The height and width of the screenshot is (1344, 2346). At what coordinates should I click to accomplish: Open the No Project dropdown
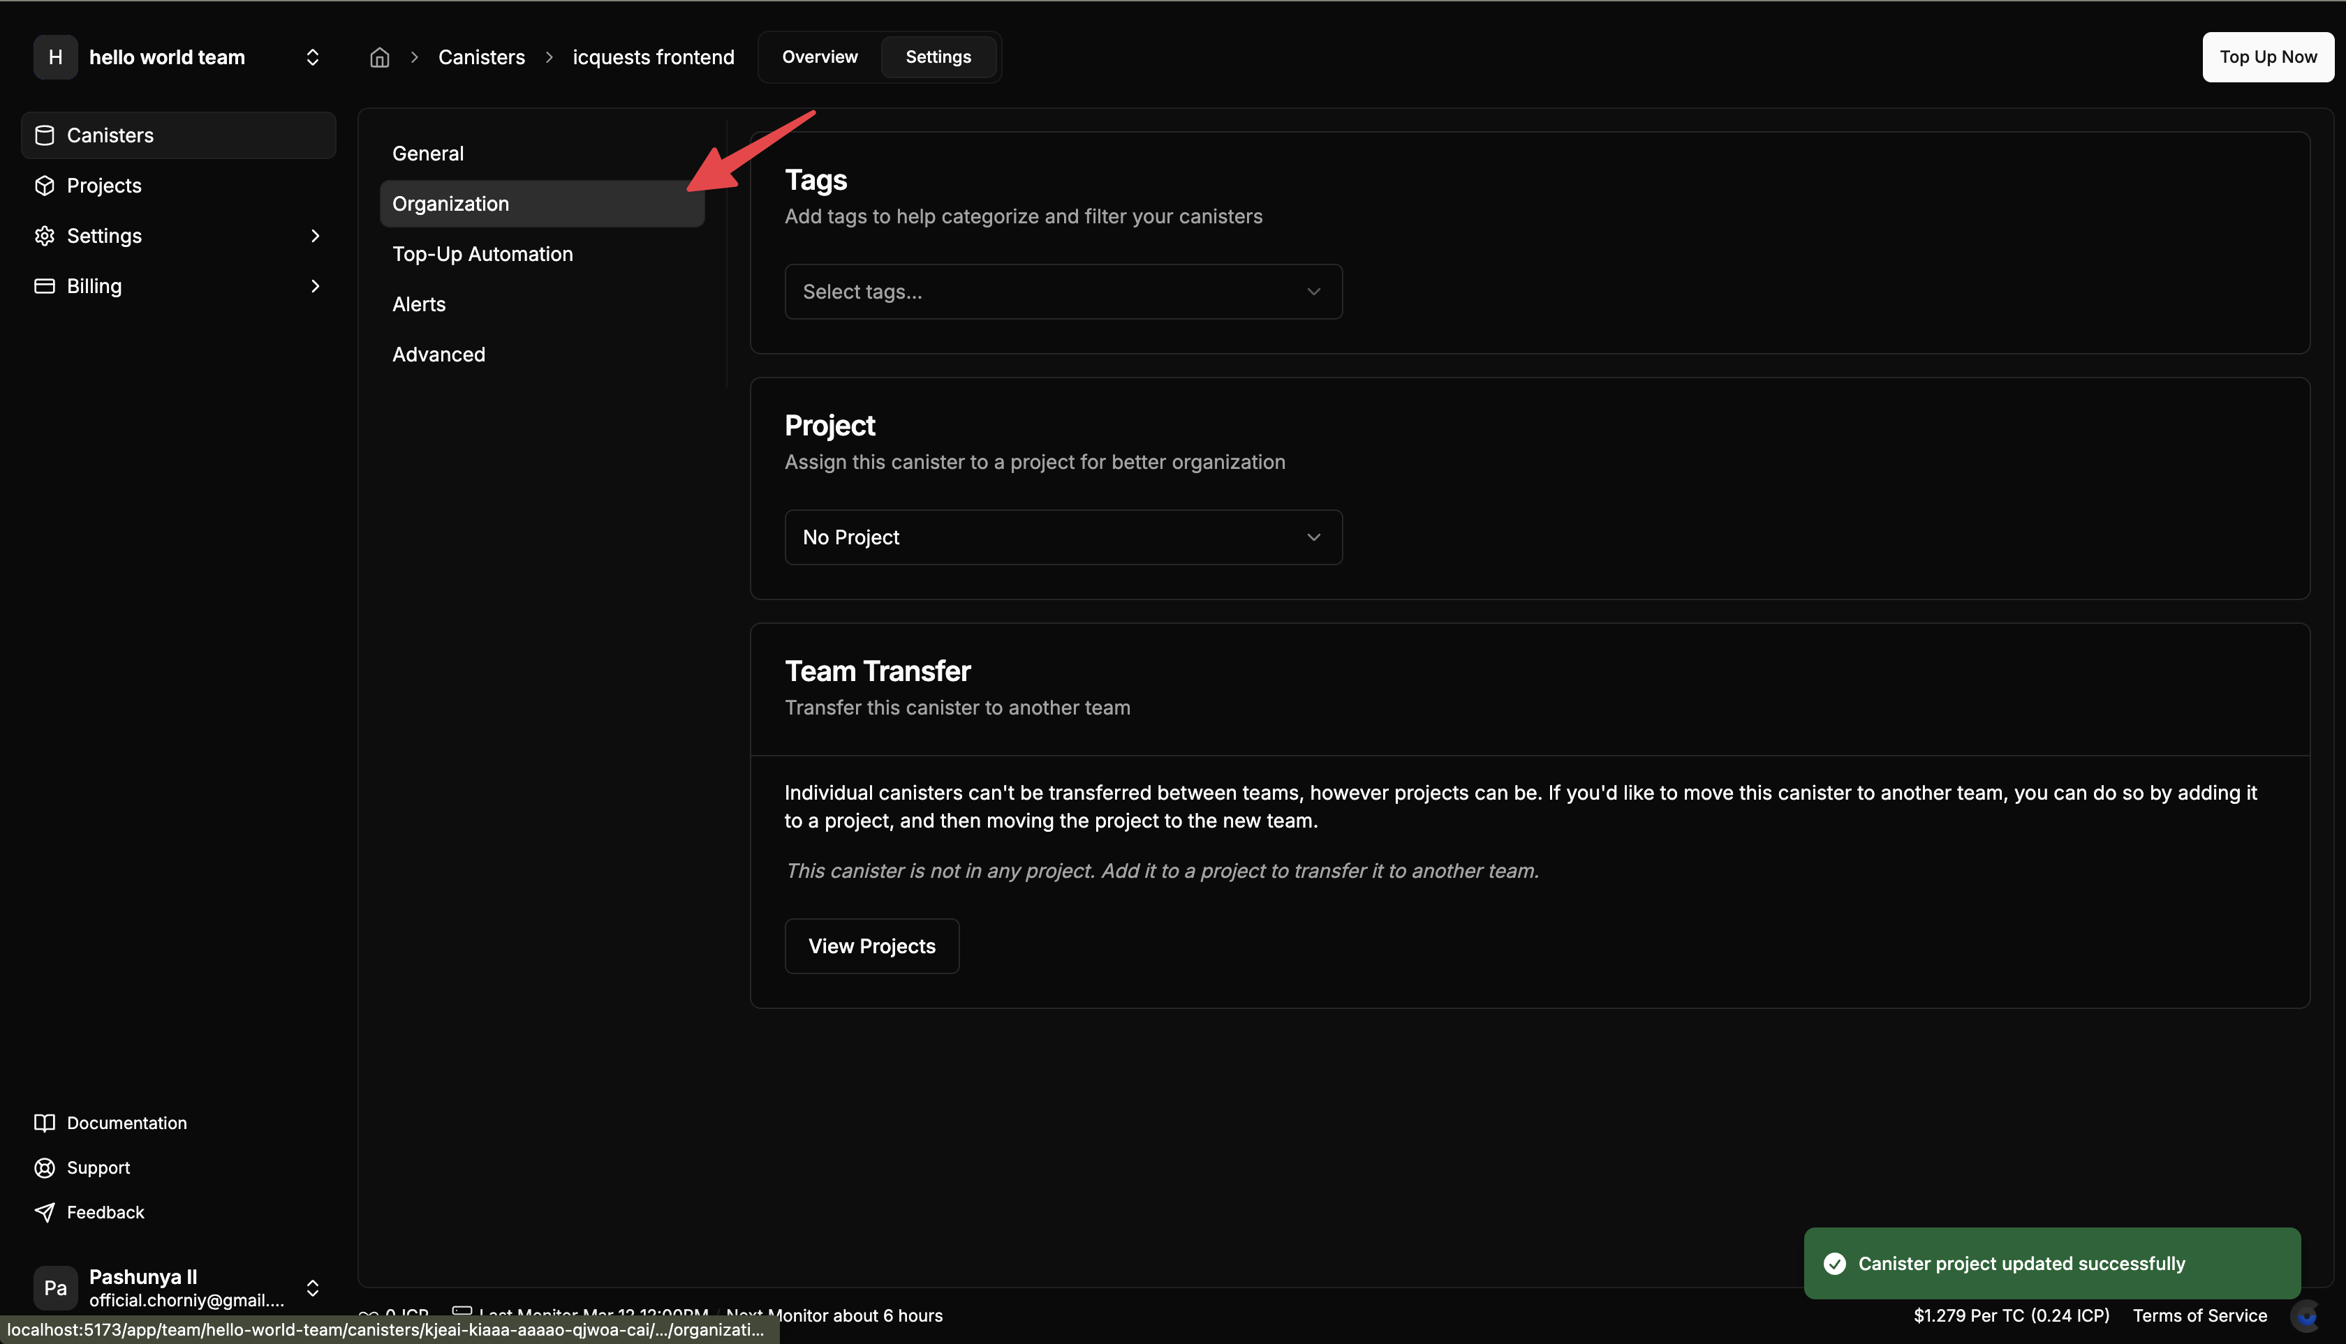click(x=1062, y=537)
